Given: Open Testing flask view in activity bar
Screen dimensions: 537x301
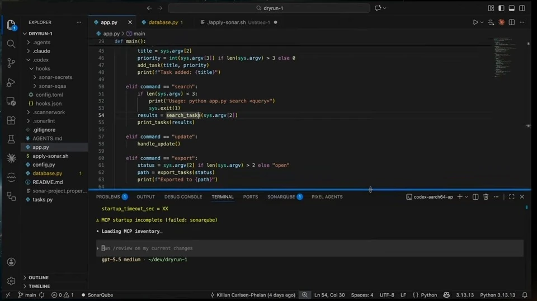Looking at the screenshot, I should point(11,139).
